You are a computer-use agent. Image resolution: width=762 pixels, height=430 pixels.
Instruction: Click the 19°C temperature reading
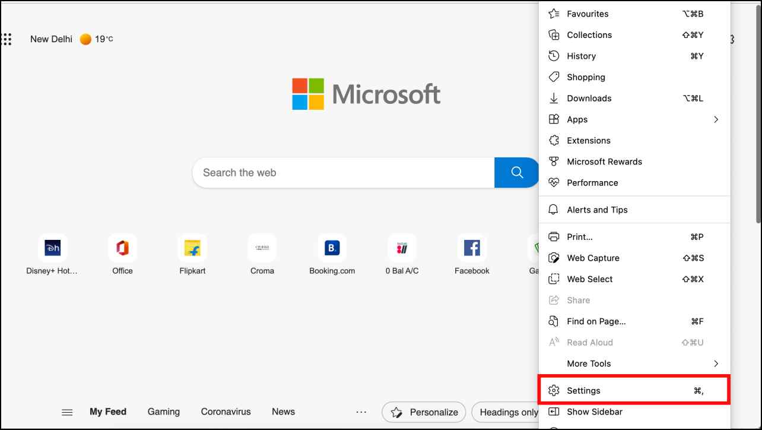(104, 39)
